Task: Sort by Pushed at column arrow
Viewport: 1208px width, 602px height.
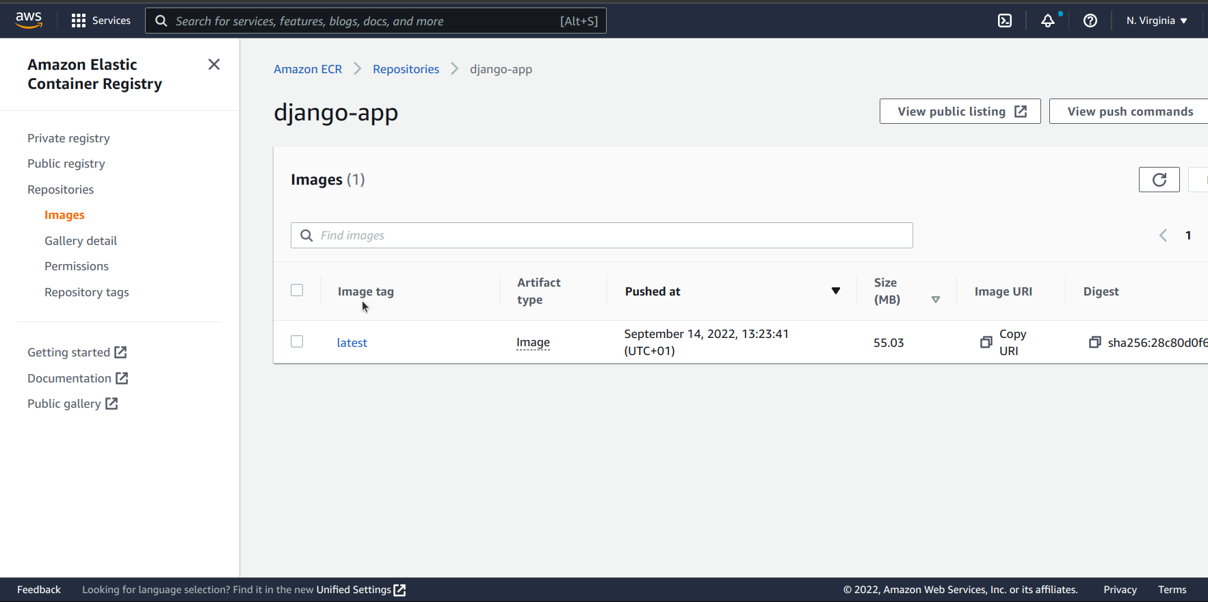Action: 835,291
